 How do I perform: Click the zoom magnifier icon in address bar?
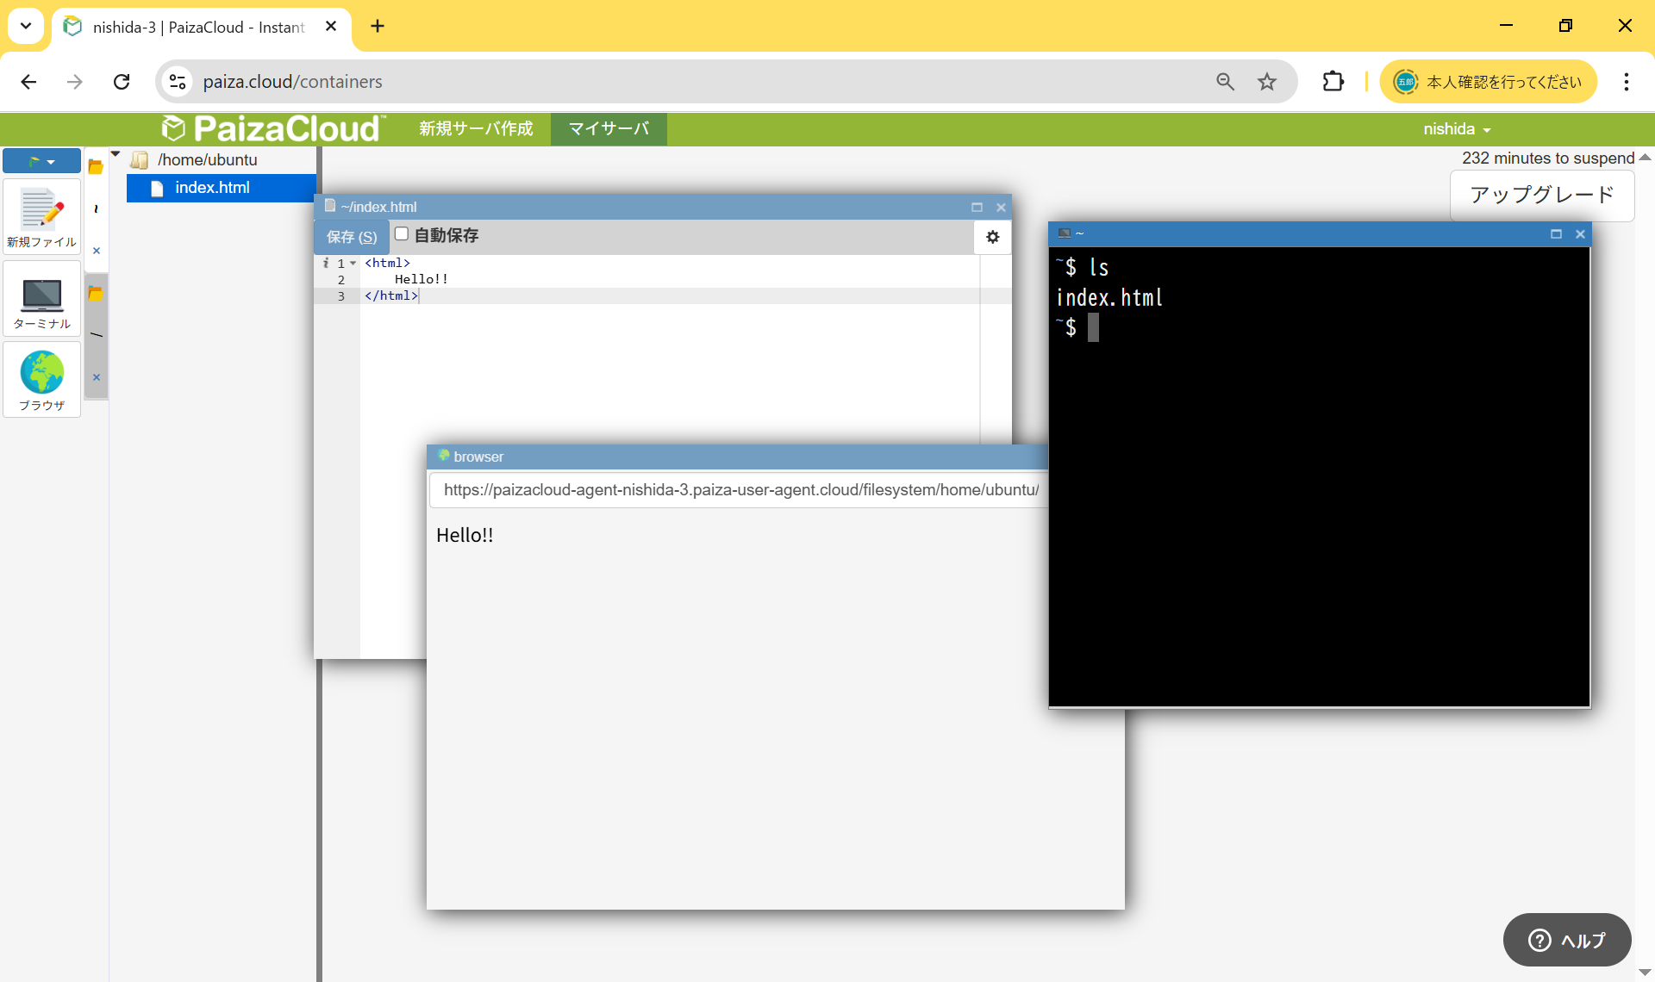[1225, 82]
